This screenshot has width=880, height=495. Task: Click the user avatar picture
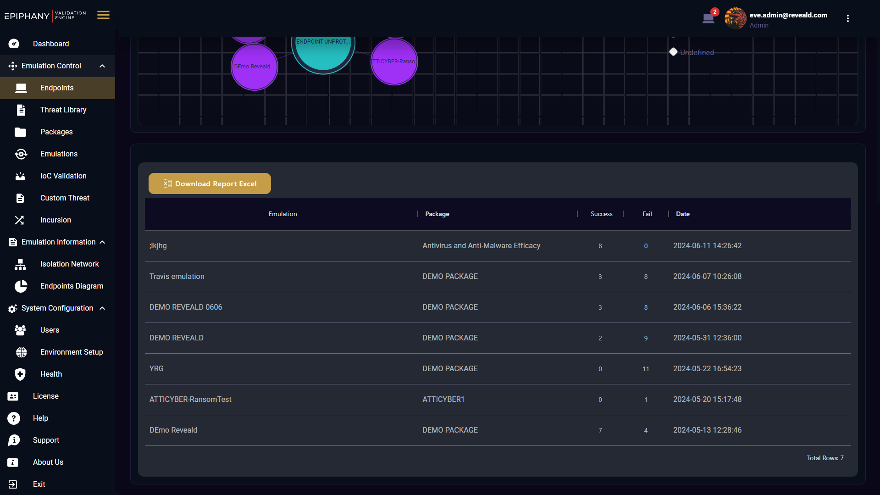tap(735, 18)
